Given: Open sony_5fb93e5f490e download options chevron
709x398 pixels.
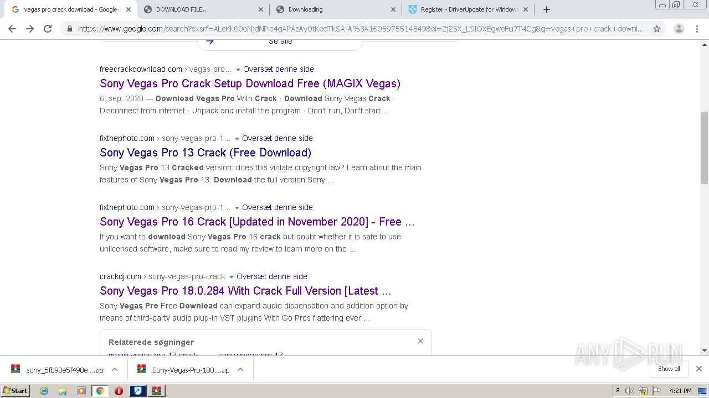Looking at the screenshot, I should pyautogui.click(x=115, y=369).
